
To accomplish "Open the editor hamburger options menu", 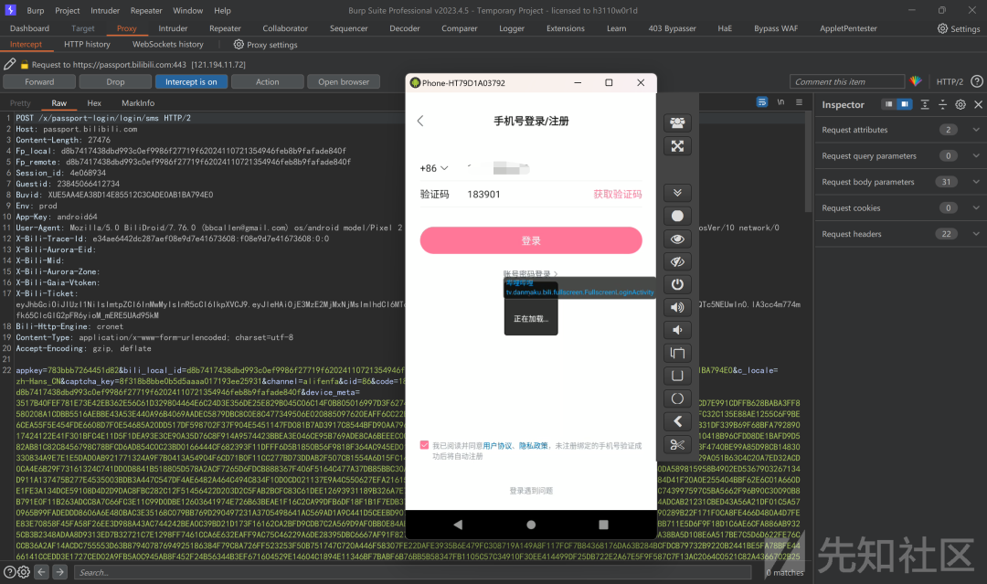I will pos(799,102).
